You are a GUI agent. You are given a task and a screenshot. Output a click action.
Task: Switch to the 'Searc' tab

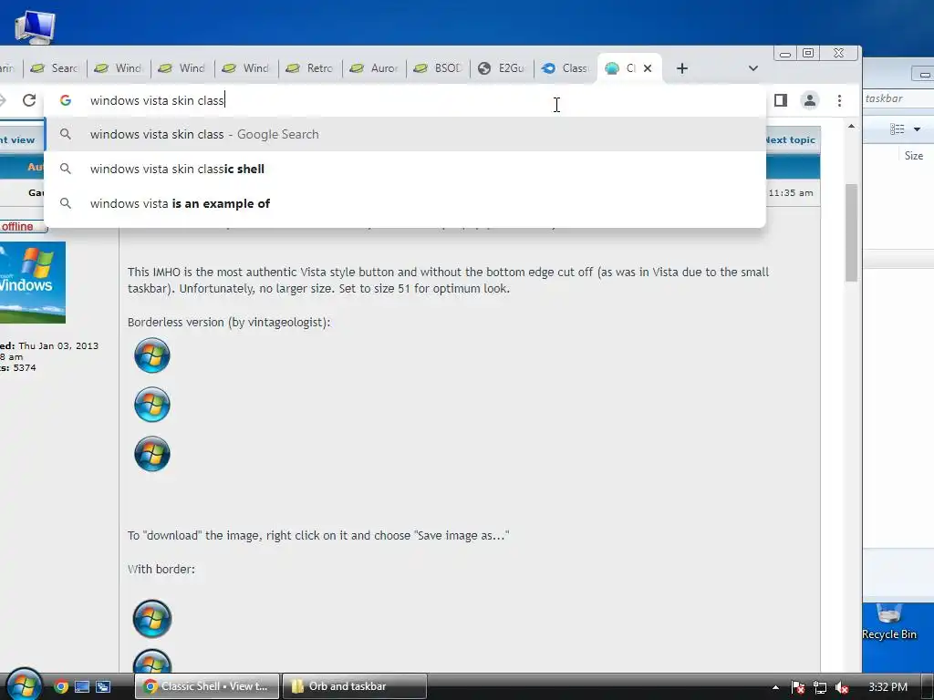click(55, 68)
